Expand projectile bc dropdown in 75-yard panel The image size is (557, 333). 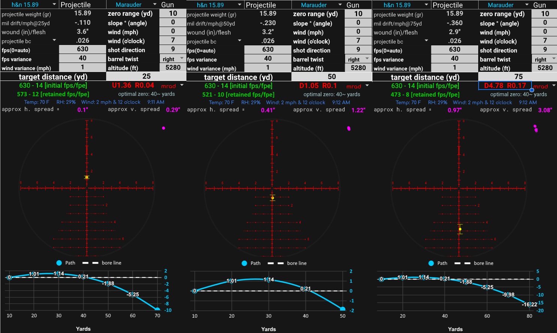426,40
